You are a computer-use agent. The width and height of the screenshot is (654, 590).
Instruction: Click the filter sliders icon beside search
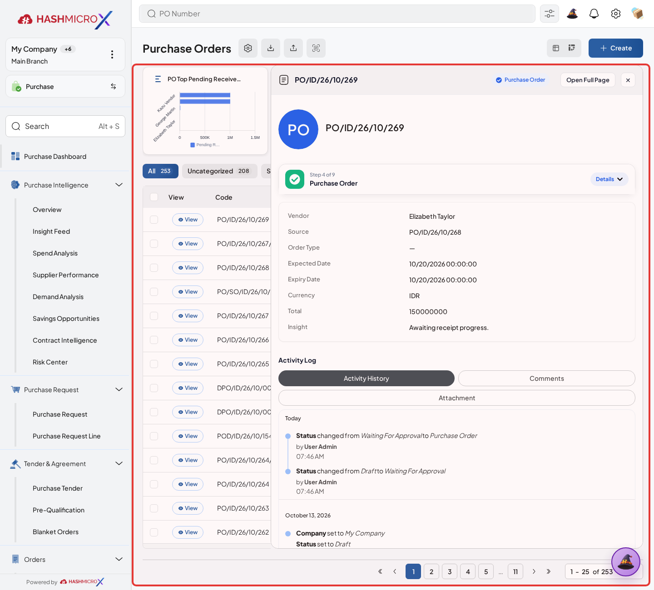click(550, 14)
